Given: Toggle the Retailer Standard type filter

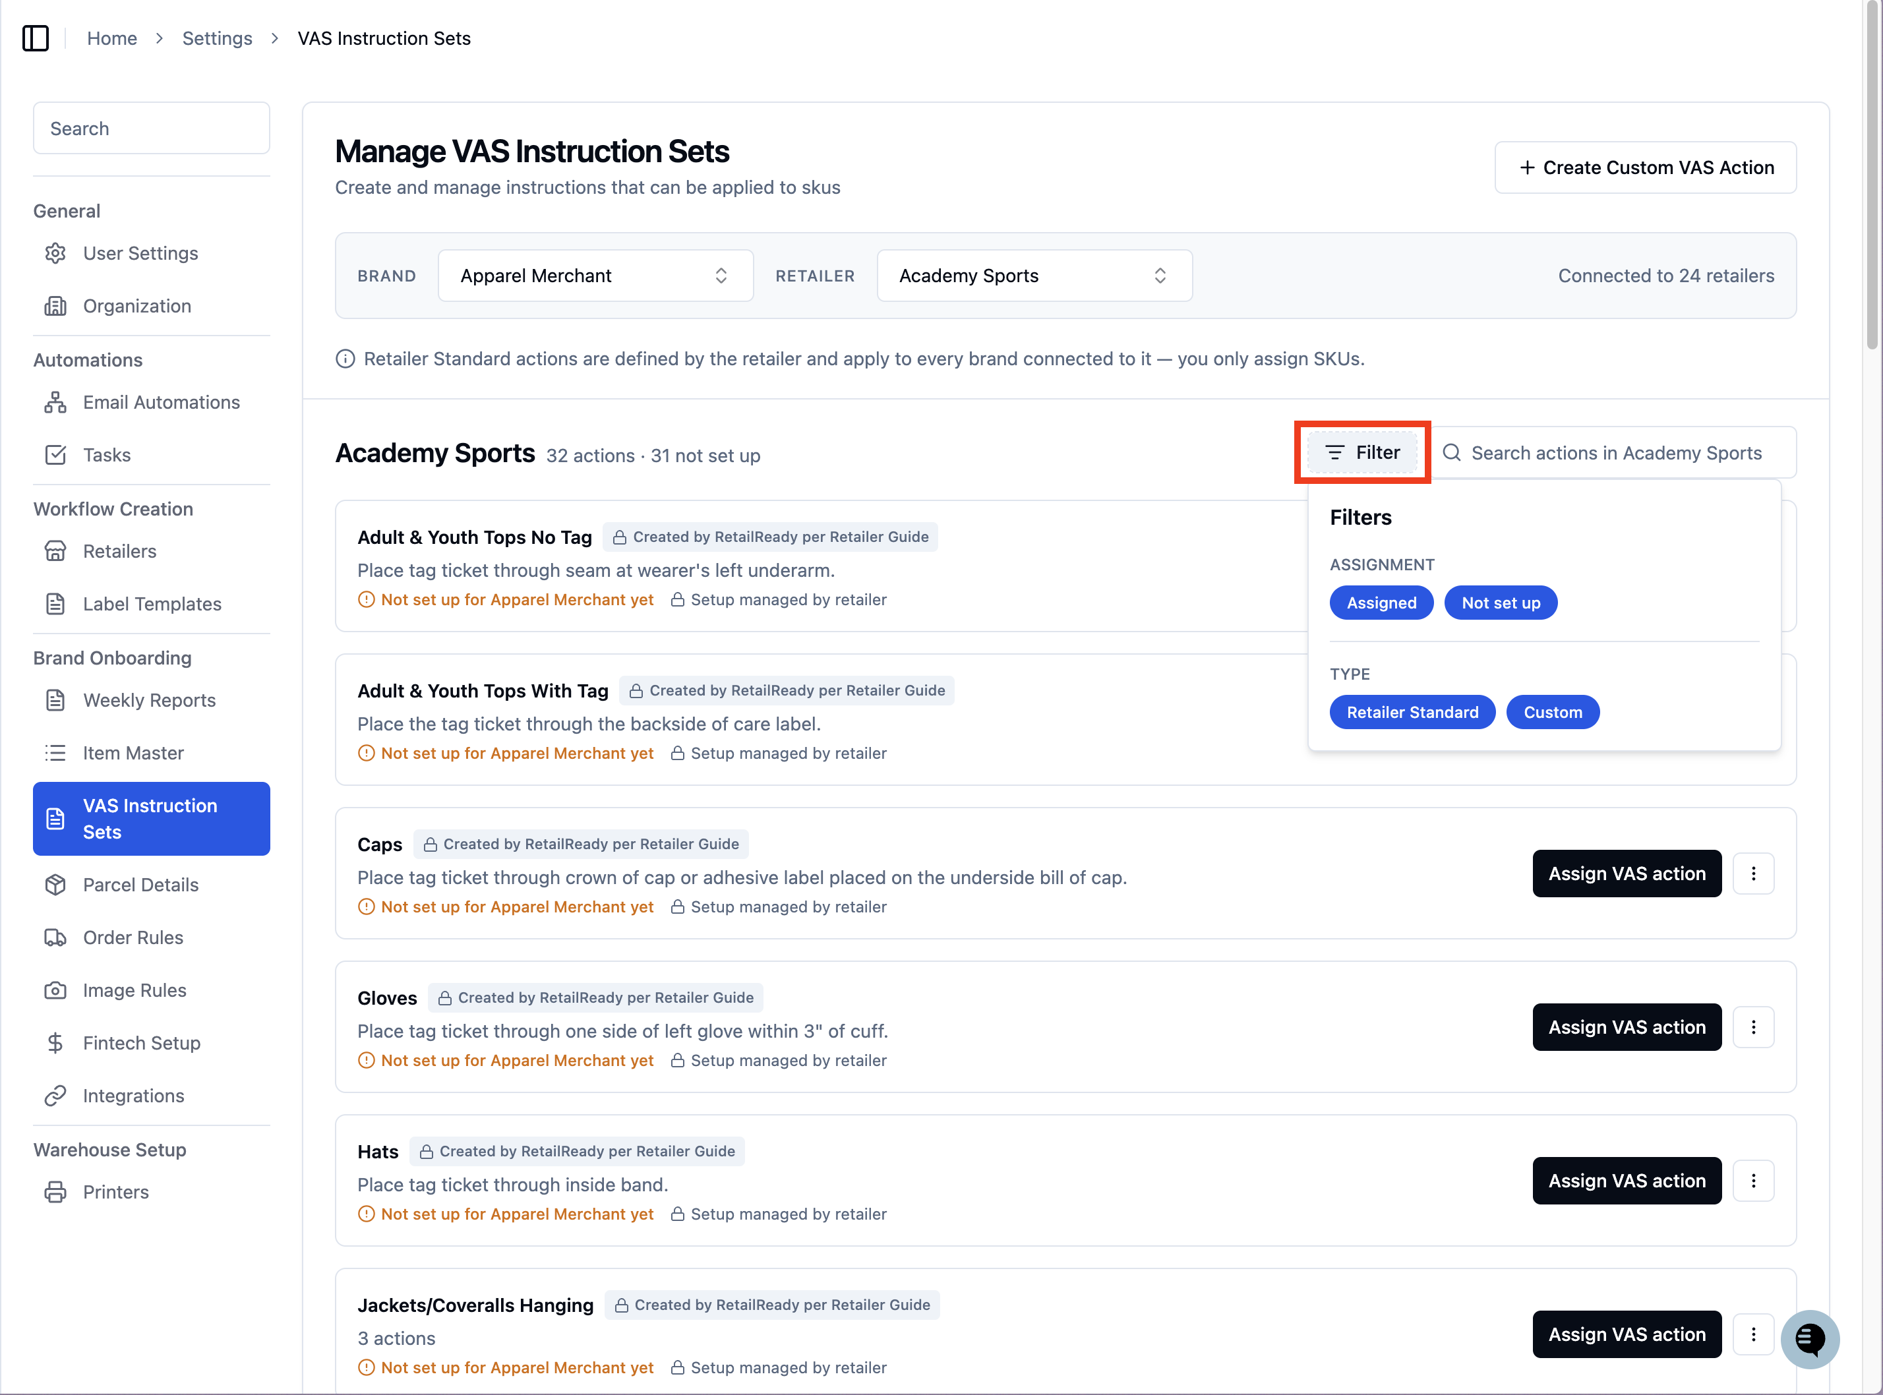Looking at the screenshot, I should click(1412, 712).
